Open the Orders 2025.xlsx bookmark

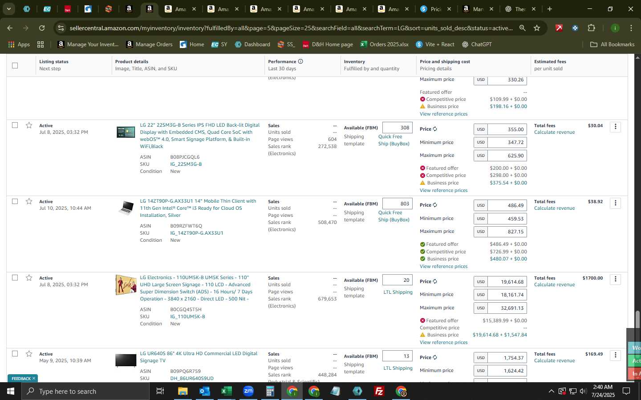click(385, 44)
